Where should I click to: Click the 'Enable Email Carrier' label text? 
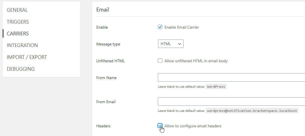click(182, 27)
